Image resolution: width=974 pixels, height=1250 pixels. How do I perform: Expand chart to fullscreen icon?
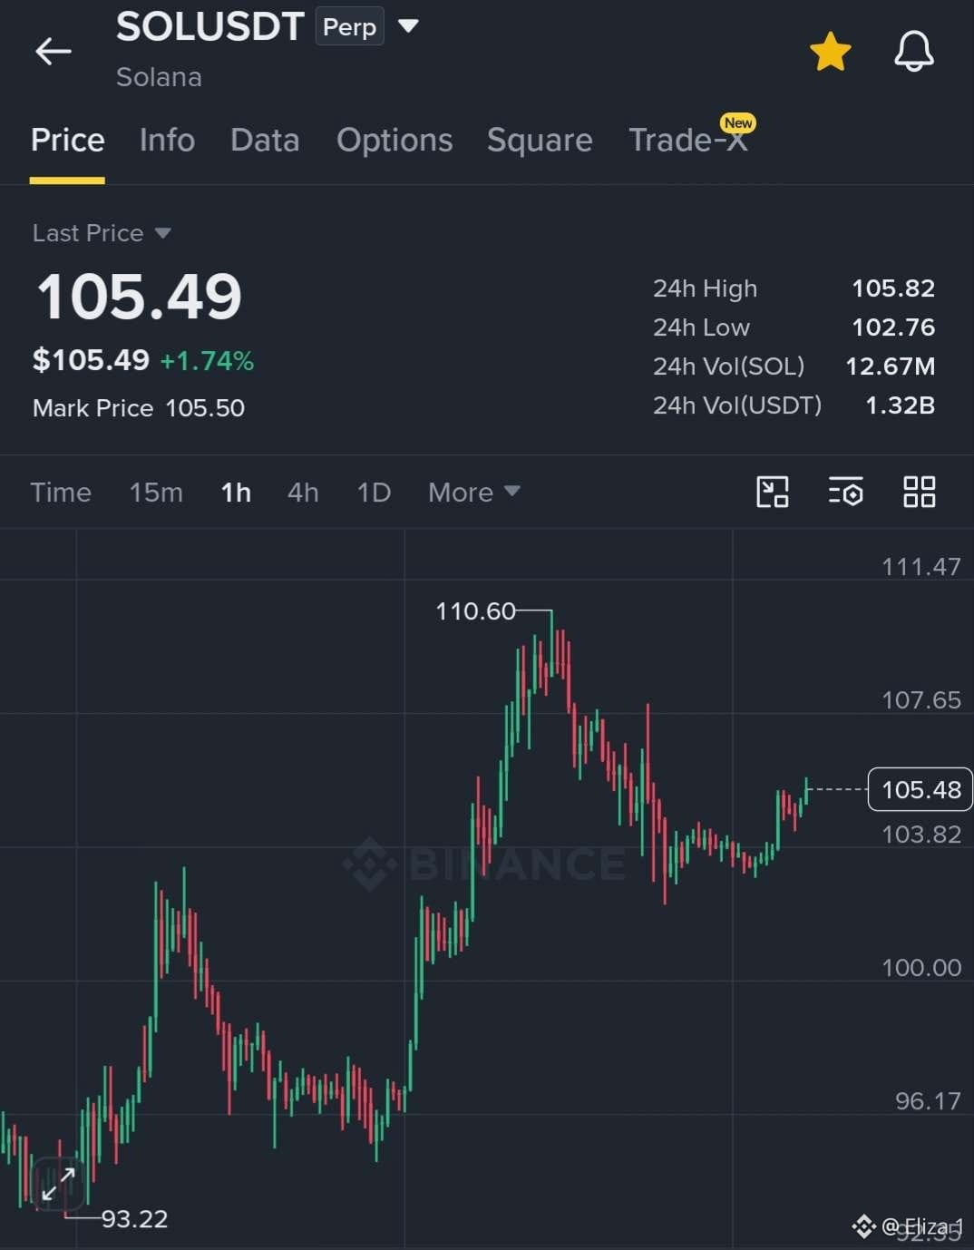[x=59, y=1184]
